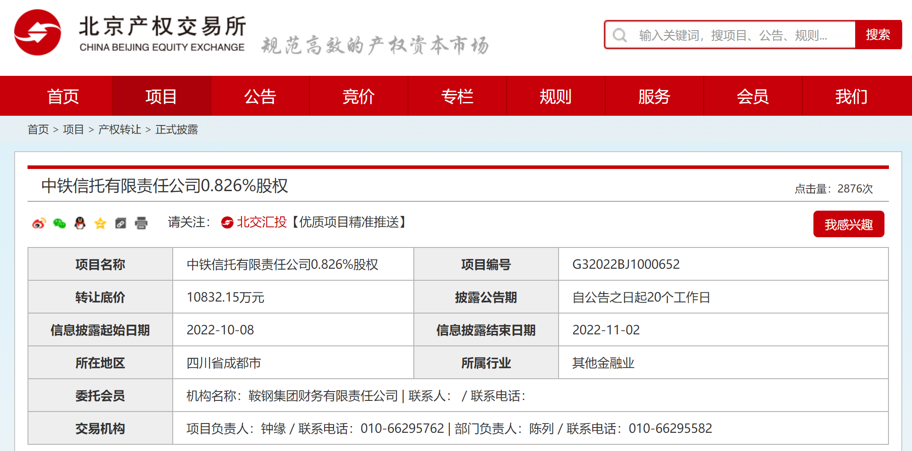Open the 规则 navigation tab
The height and width of the screenshot is (451, 912).
pos(556,96)
